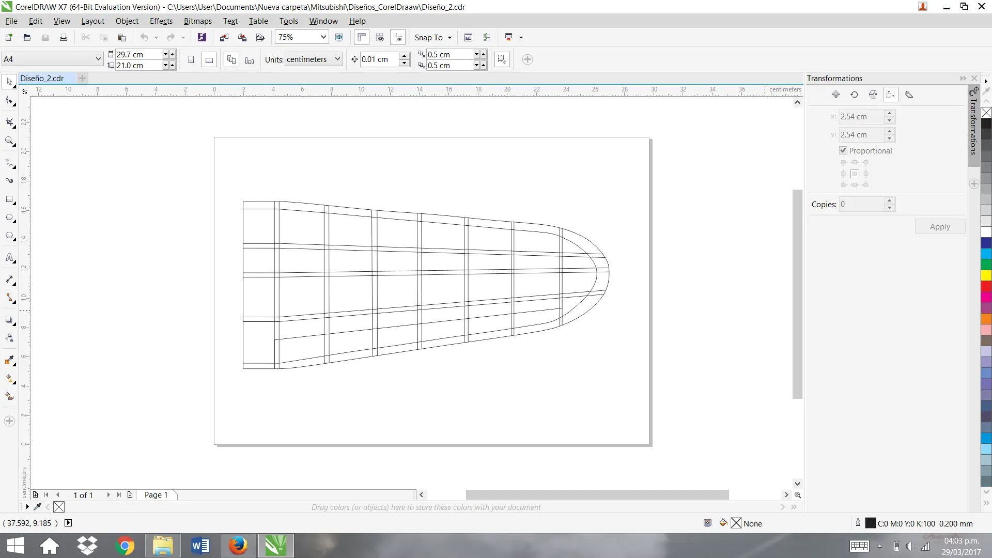The image size is (992, 558).
Task: Set page orientation to Portrait
Action: click(x=191, y=59)
